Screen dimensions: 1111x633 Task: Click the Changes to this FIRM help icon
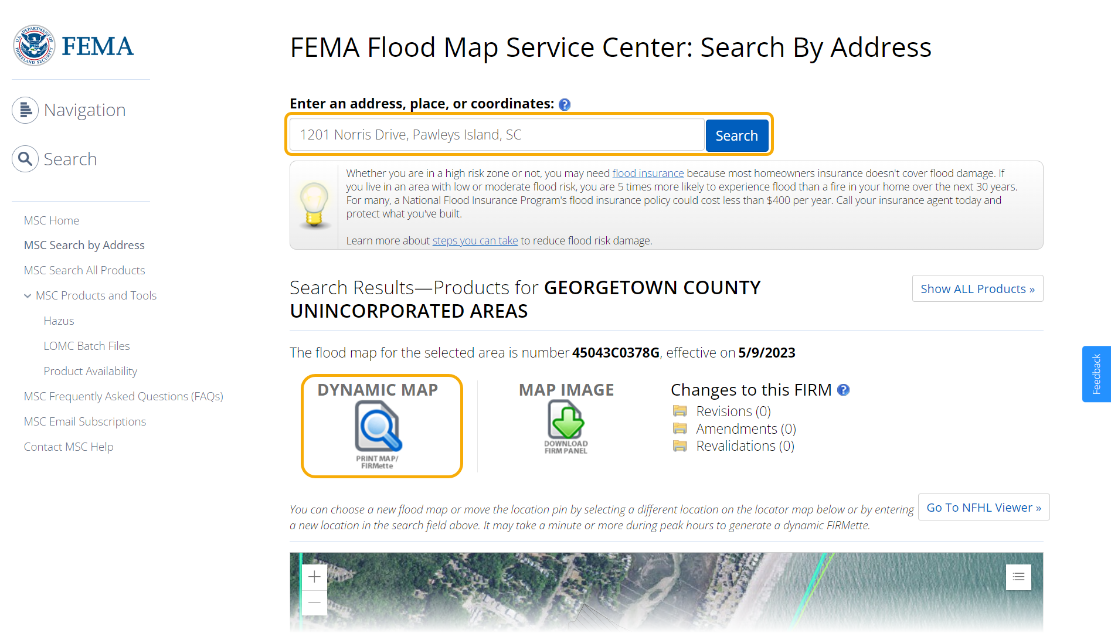click(x=843, y=390)
